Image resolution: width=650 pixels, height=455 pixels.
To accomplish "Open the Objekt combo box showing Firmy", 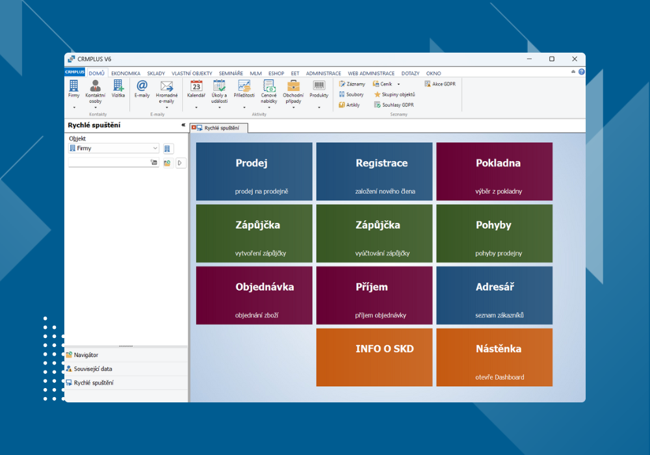I will click(114, 148).
